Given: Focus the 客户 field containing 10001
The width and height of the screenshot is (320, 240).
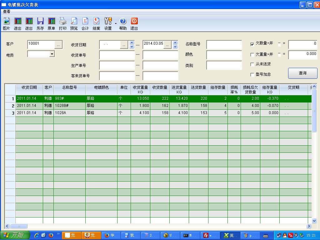Looking at the screenshot, I should click(x=41, y=45).
